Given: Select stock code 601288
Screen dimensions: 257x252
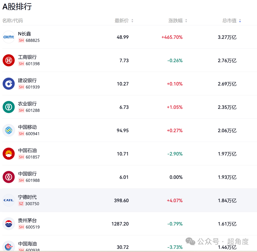Looking at the screenshot, I should tap(33, 110).
